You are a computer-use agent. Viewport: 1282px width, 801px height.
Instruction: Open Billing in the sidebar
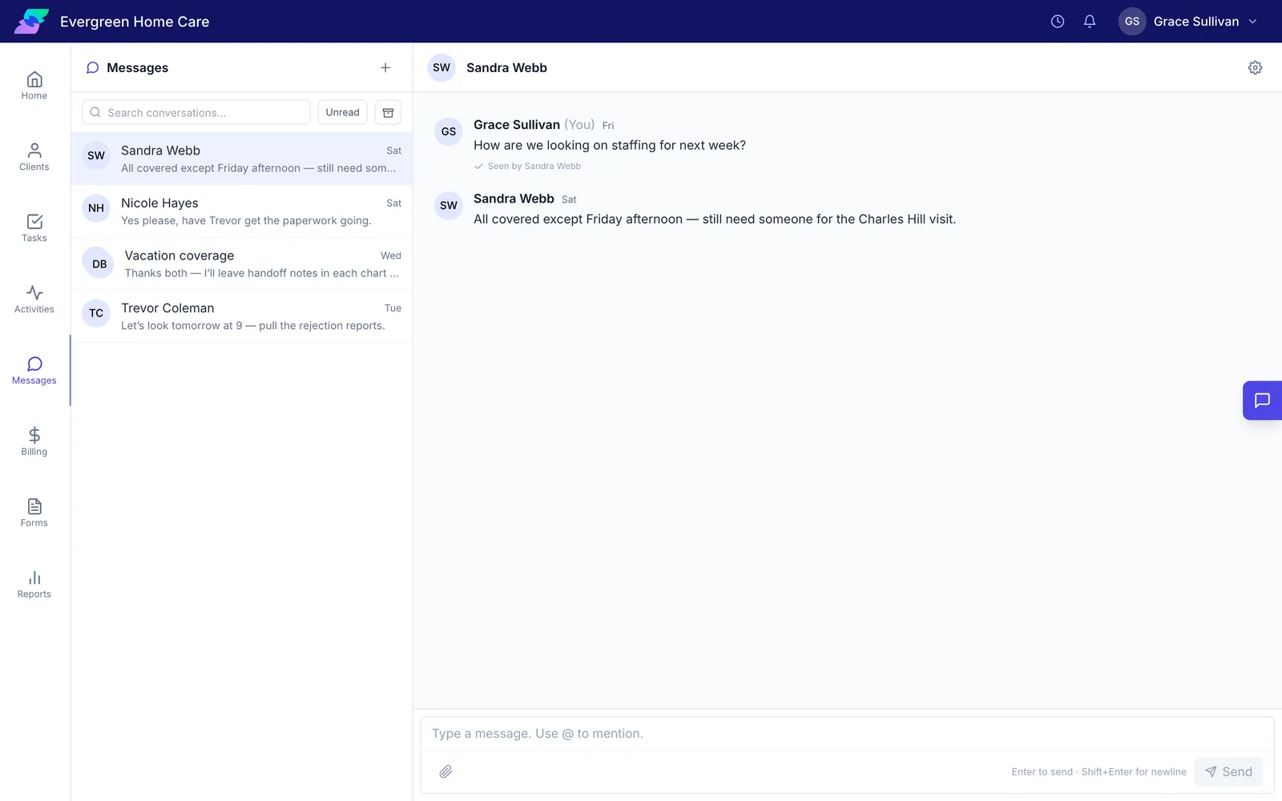click(34, 443)
